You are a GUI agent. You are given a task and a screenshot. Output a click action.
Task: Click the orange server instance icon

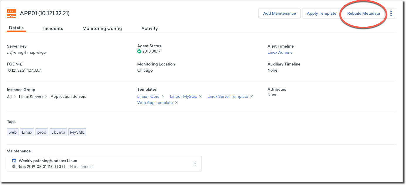(11, 14)
